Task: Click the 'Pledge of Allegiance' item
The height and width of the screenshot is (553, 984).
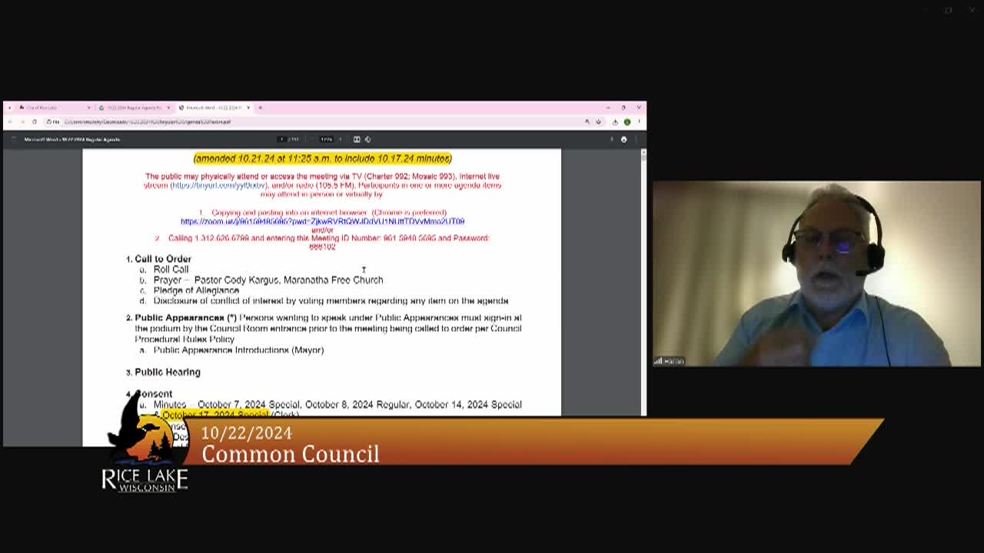Action: 196,290
